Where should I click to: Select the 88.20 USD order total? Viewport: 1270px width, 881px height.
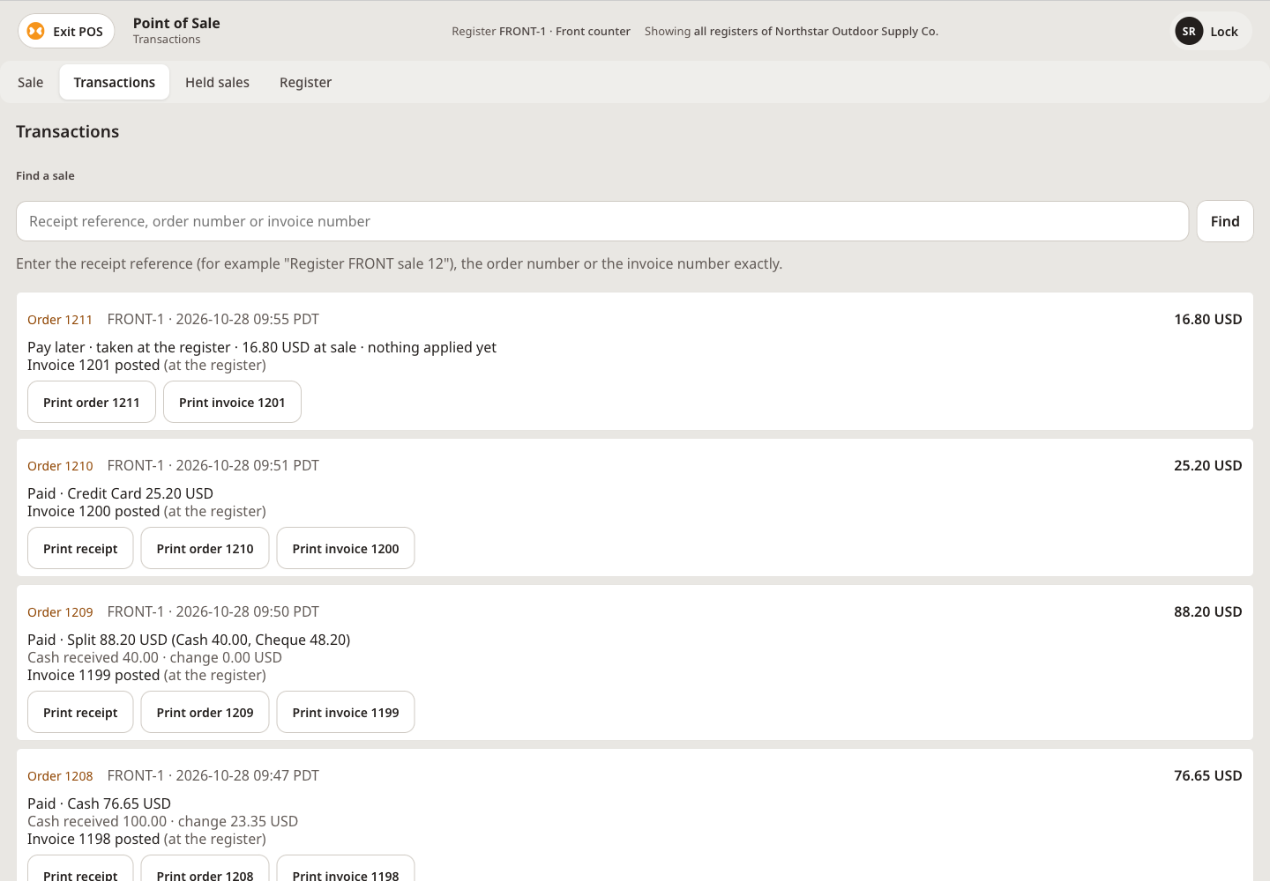coord(1207,611)
